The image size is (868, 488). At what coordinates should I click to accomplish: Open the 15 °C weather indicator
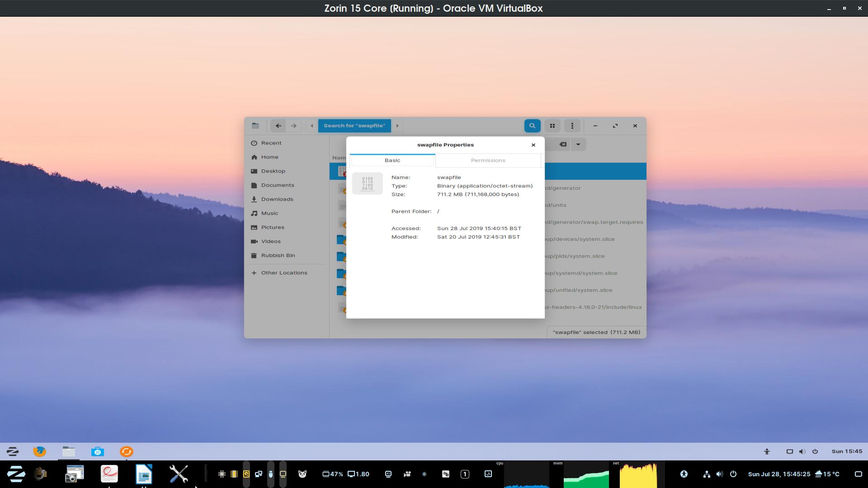click(x=827, y=474)
